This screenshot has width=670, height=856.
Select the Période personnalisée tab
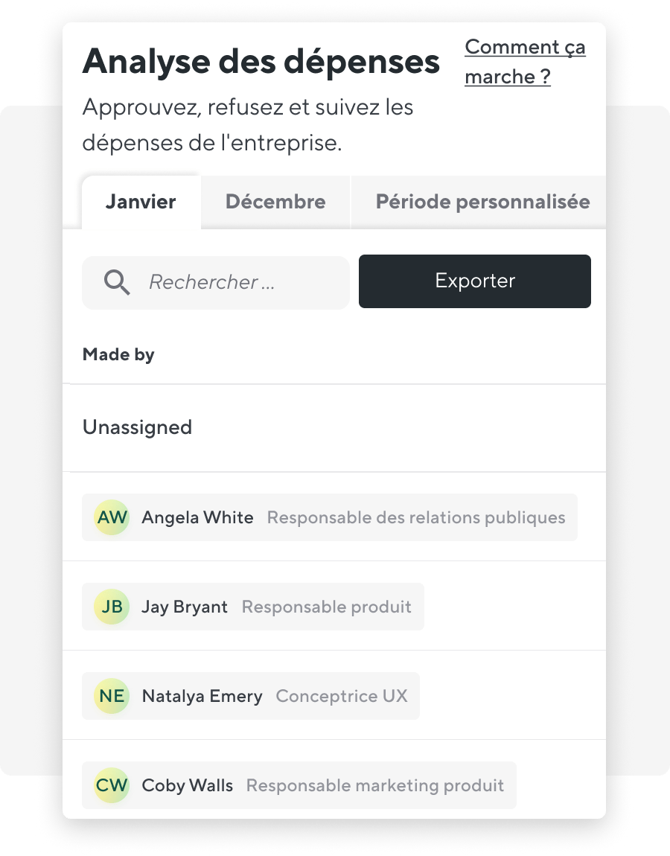(x=482, y=202)
